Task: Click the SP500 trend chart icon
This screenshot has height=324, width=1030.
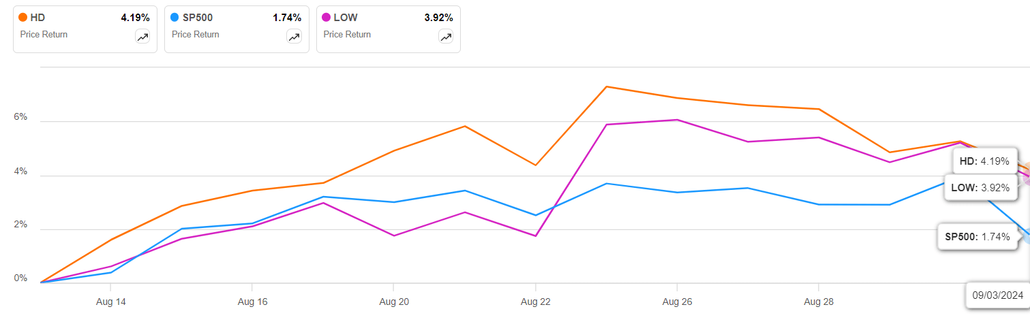Action: (294, 37)
